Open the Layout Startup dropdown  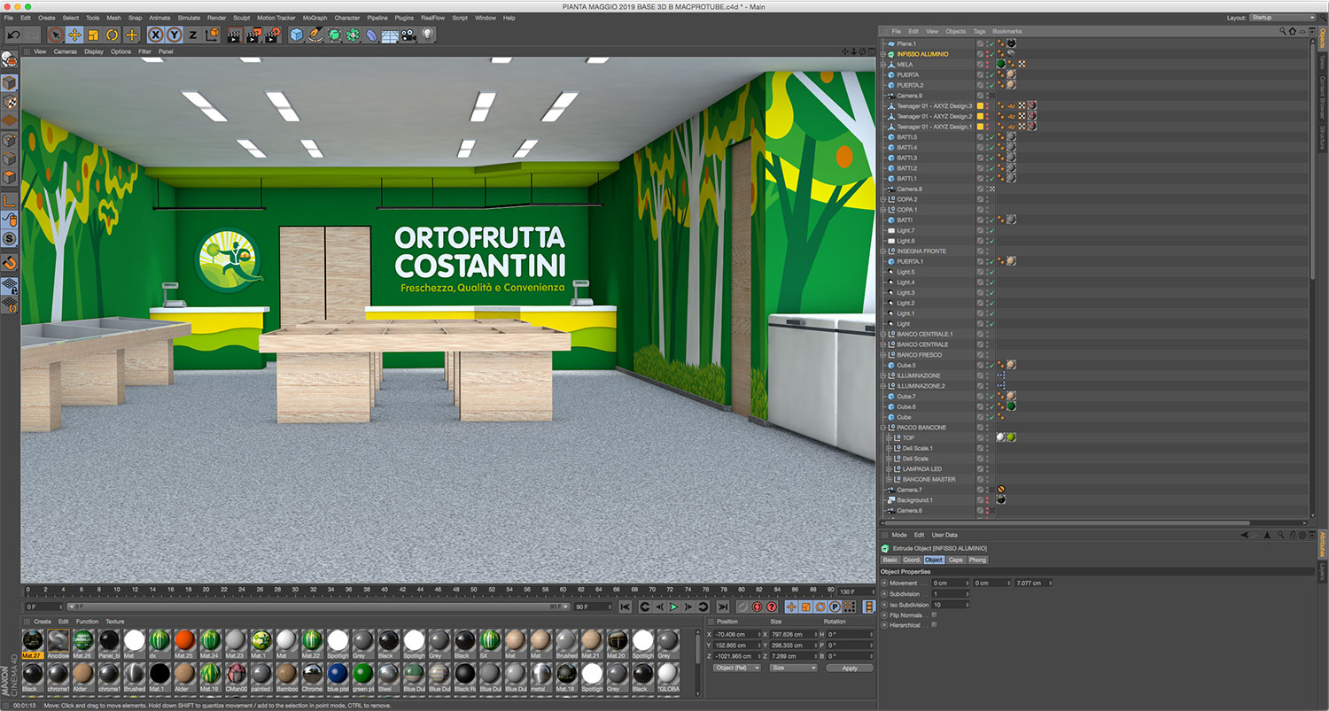[x=1282, y=18]
